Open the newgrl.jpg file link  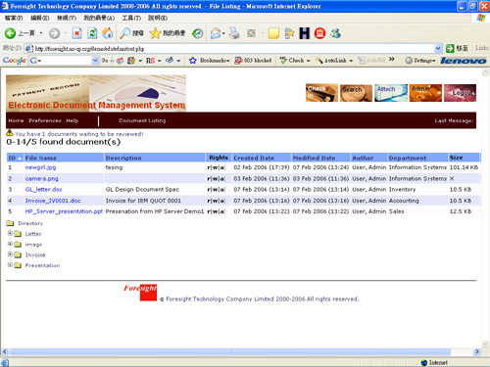pyautogui.click(x=40, y=167)
